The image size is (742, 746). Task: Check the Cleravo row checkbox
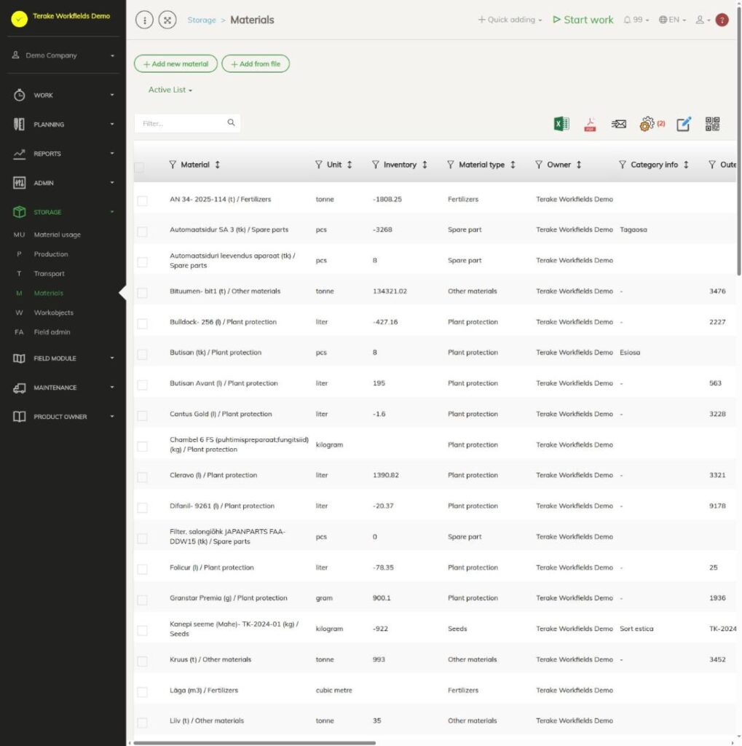(x=142, y=476)
